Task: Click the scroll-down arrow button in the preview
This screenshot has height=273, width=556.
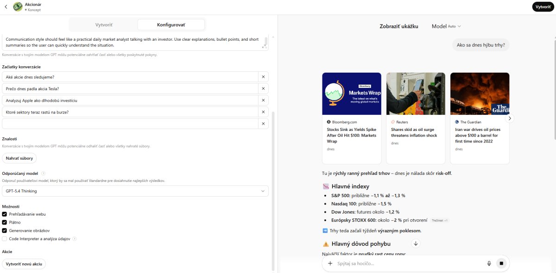Action: [416, 243]
